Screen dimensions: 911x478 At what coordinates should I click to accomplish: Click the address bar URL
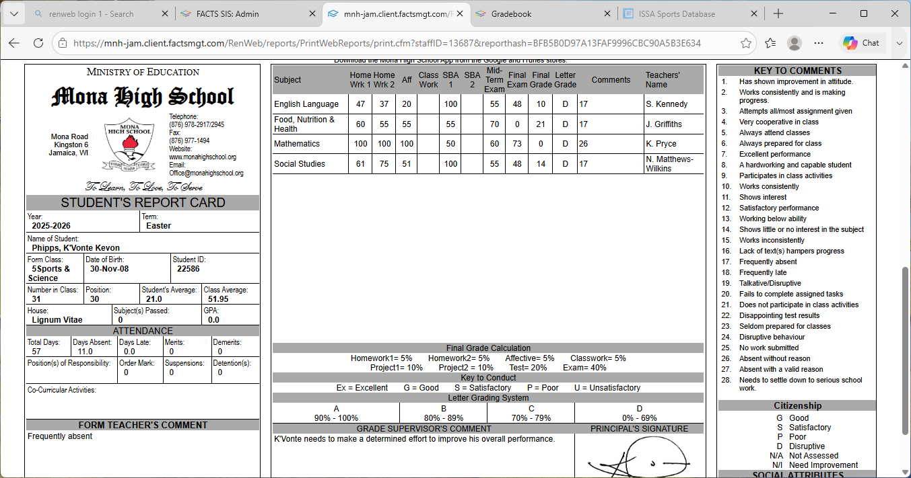click(x=387, y=43)
